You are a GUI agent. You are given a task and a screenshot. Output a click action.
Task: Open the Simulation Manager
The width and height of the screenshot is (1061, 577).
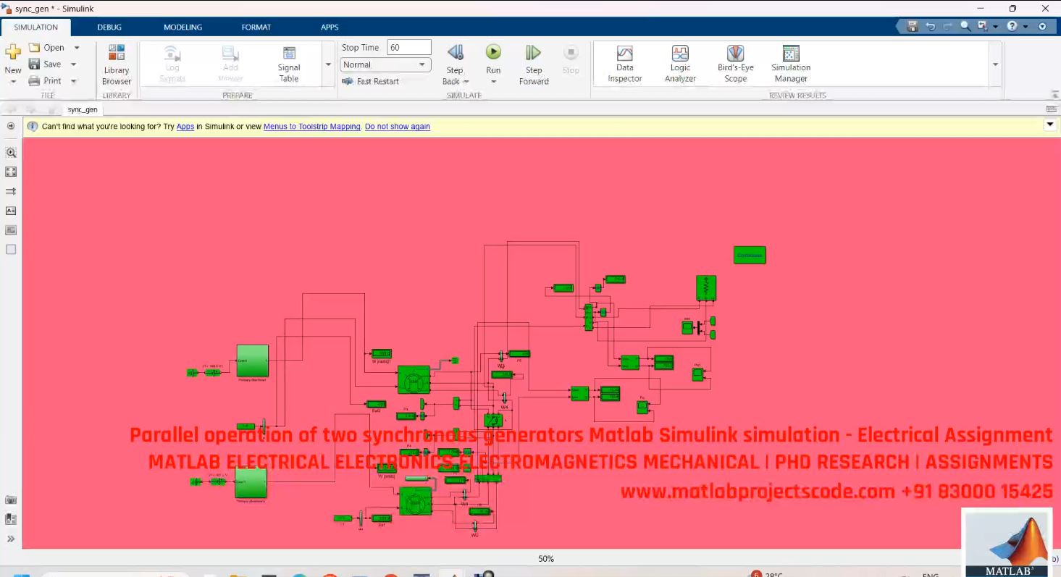[x=789, y=64]
